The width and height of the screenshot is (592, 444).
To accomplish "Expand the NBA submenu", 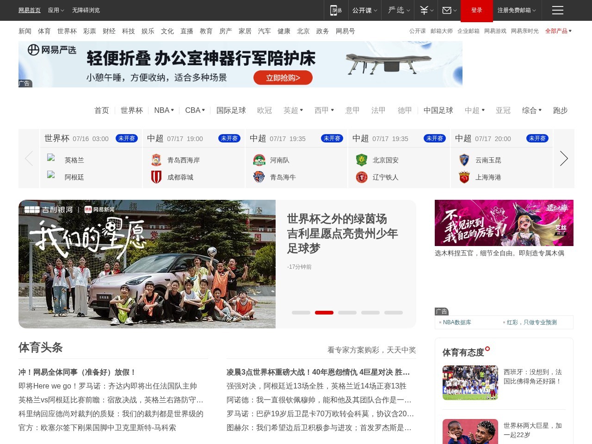I will 164,110.
